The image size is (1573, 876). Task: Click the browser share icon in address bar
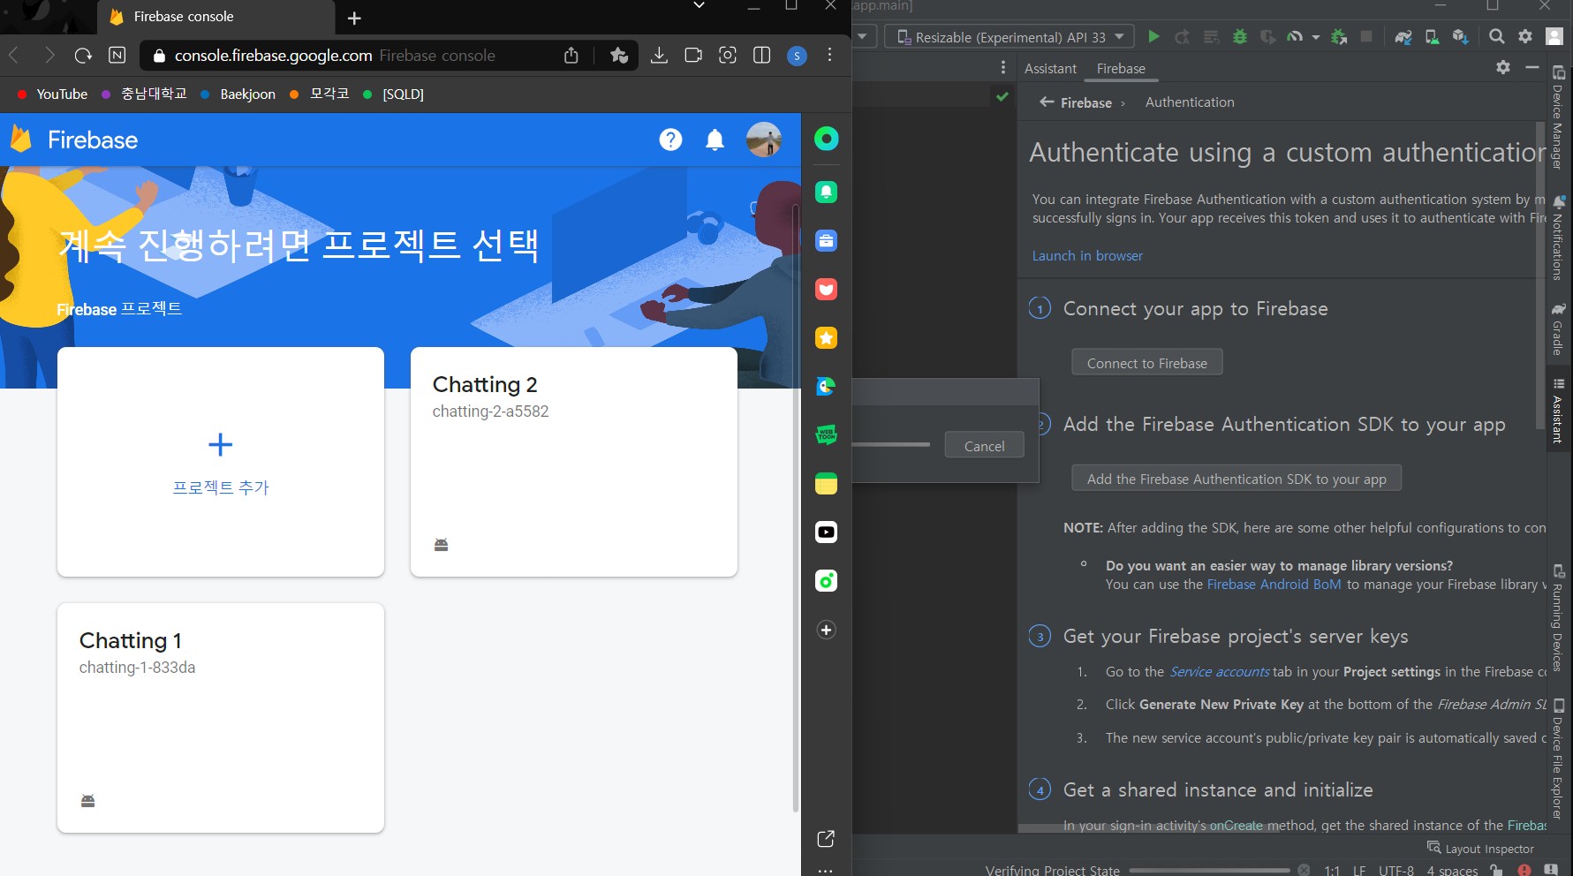pyautogui.click(x=571, y=56)
